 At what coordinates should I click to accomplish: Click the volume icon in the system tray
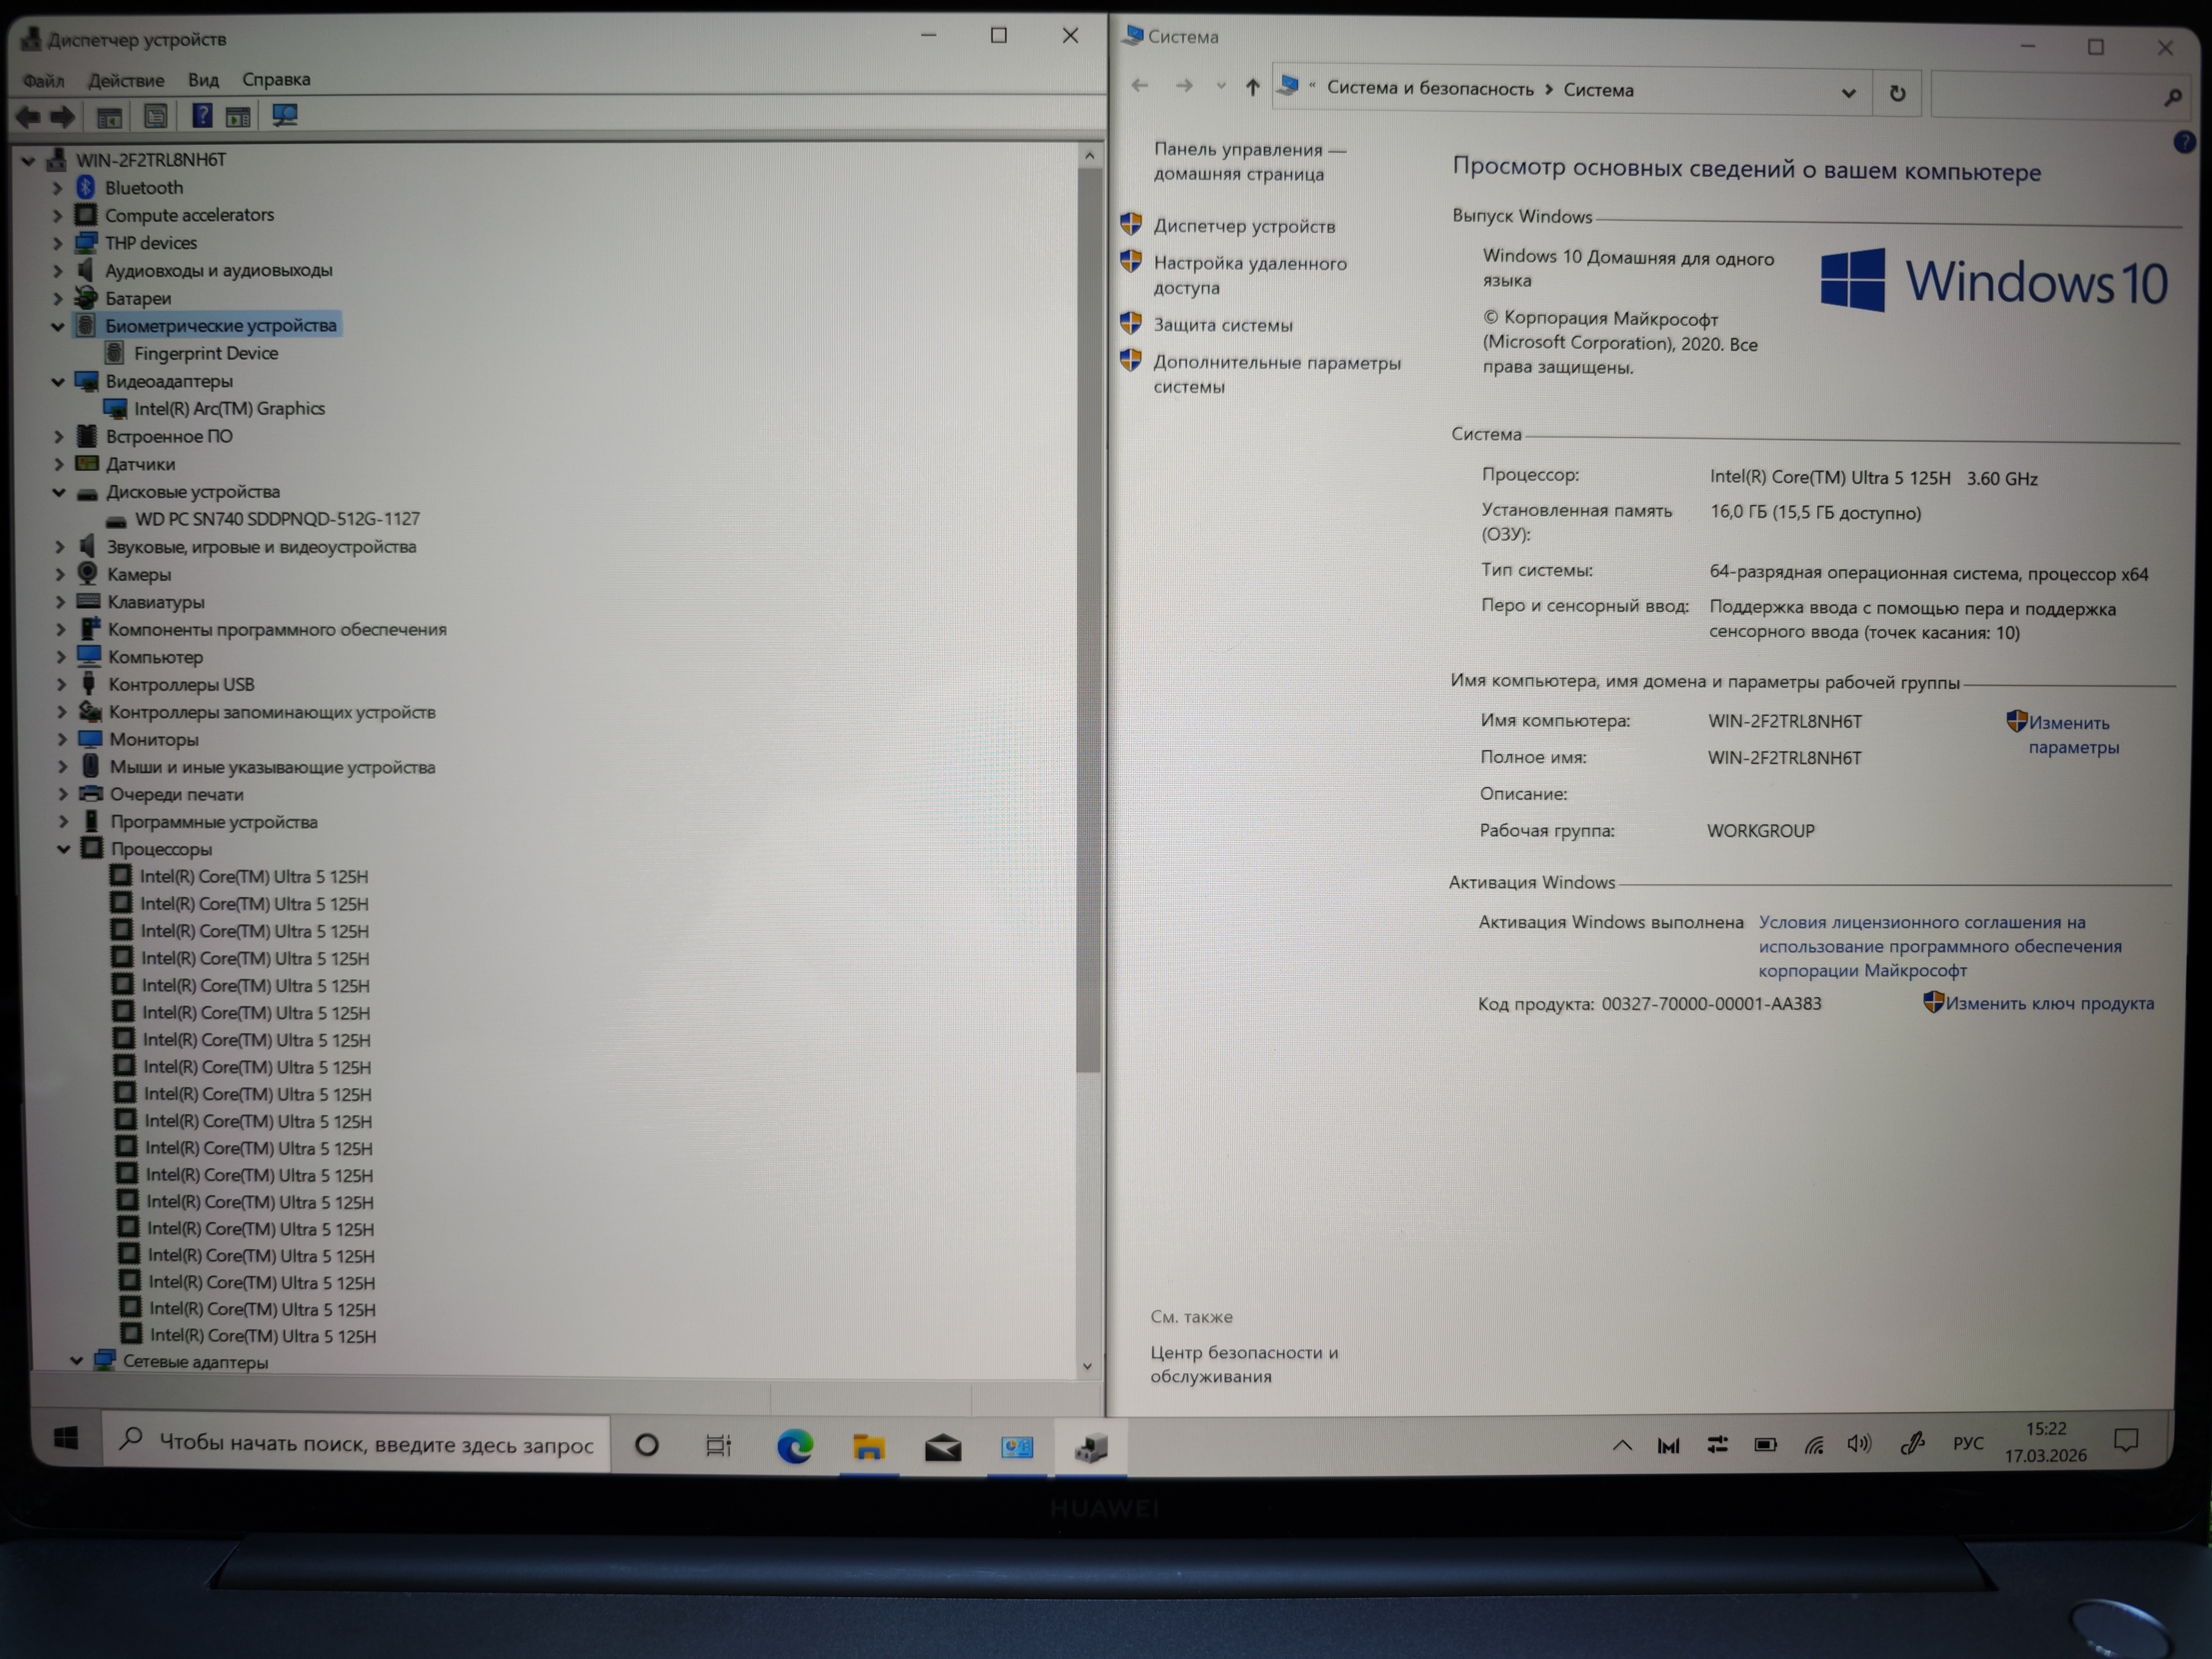coord(1859,1444)
